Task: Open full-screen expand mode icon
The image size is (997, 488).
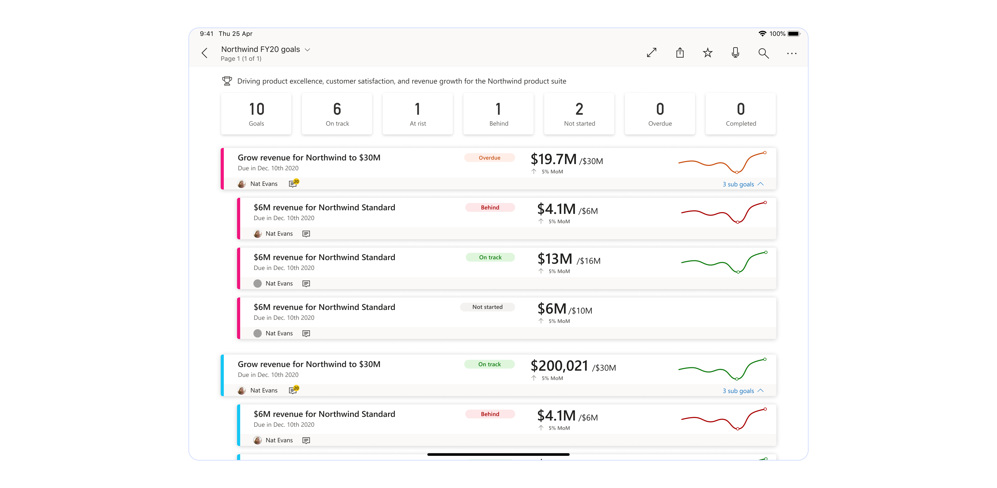Action: tap(652, 53)
